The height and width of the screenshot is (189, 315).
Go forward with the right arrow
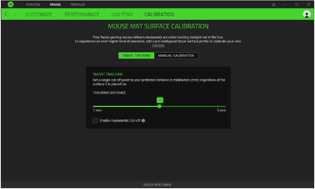tap(15, 14)
